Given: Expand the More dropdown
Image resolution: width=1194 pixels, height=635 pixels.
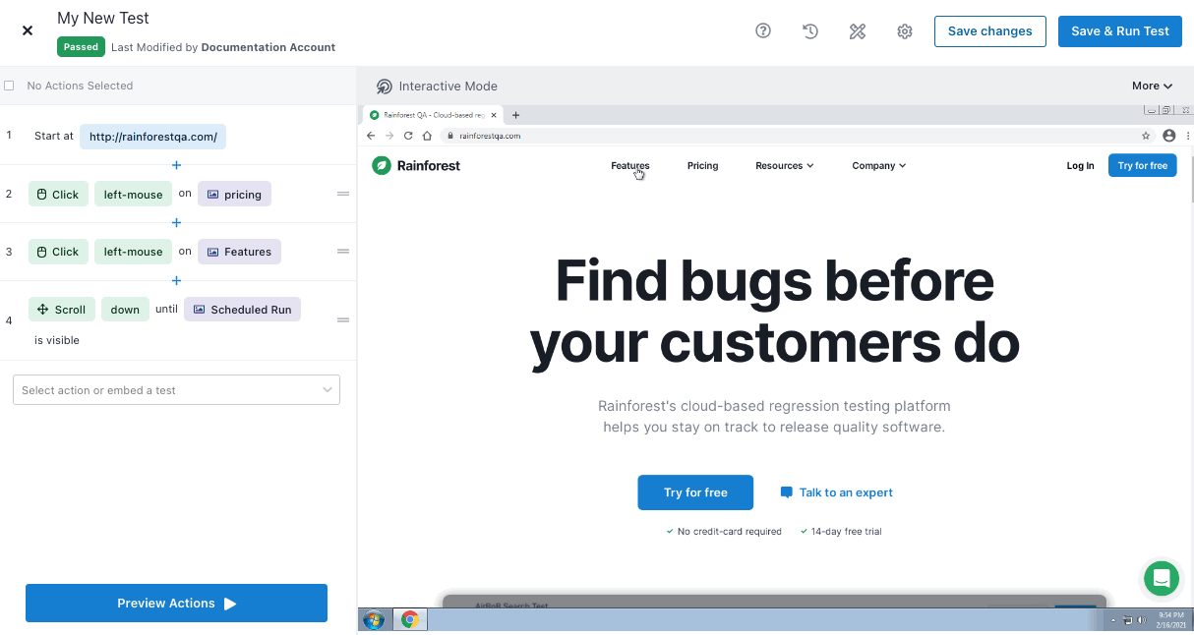Looking at the screenshot, I should [1152, 86].
